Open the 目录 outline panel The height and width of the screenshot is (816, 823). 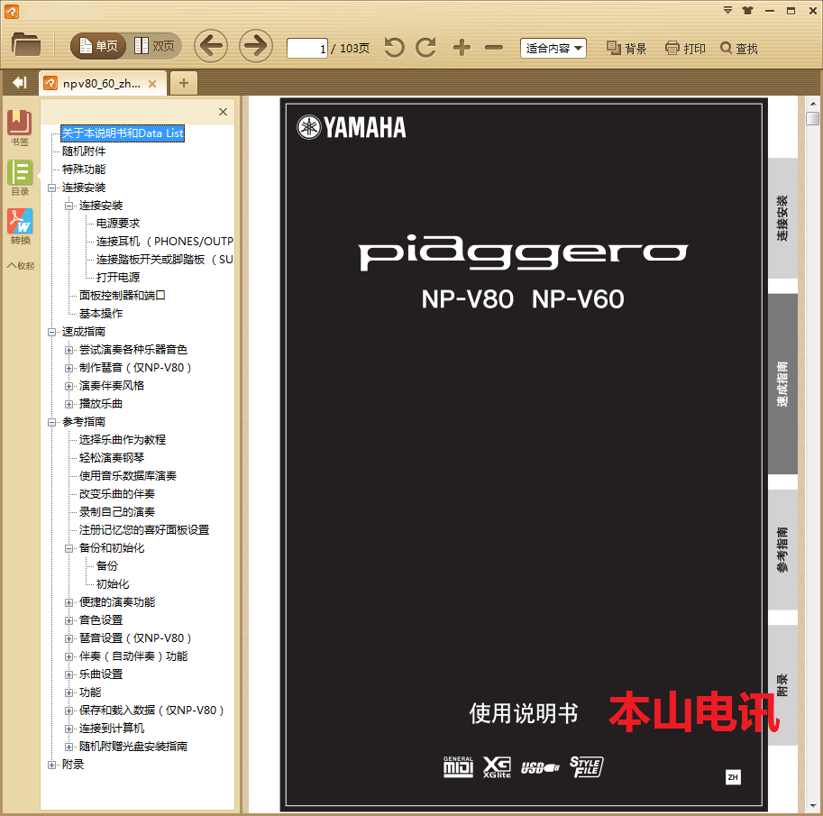[x=20, y=178]
